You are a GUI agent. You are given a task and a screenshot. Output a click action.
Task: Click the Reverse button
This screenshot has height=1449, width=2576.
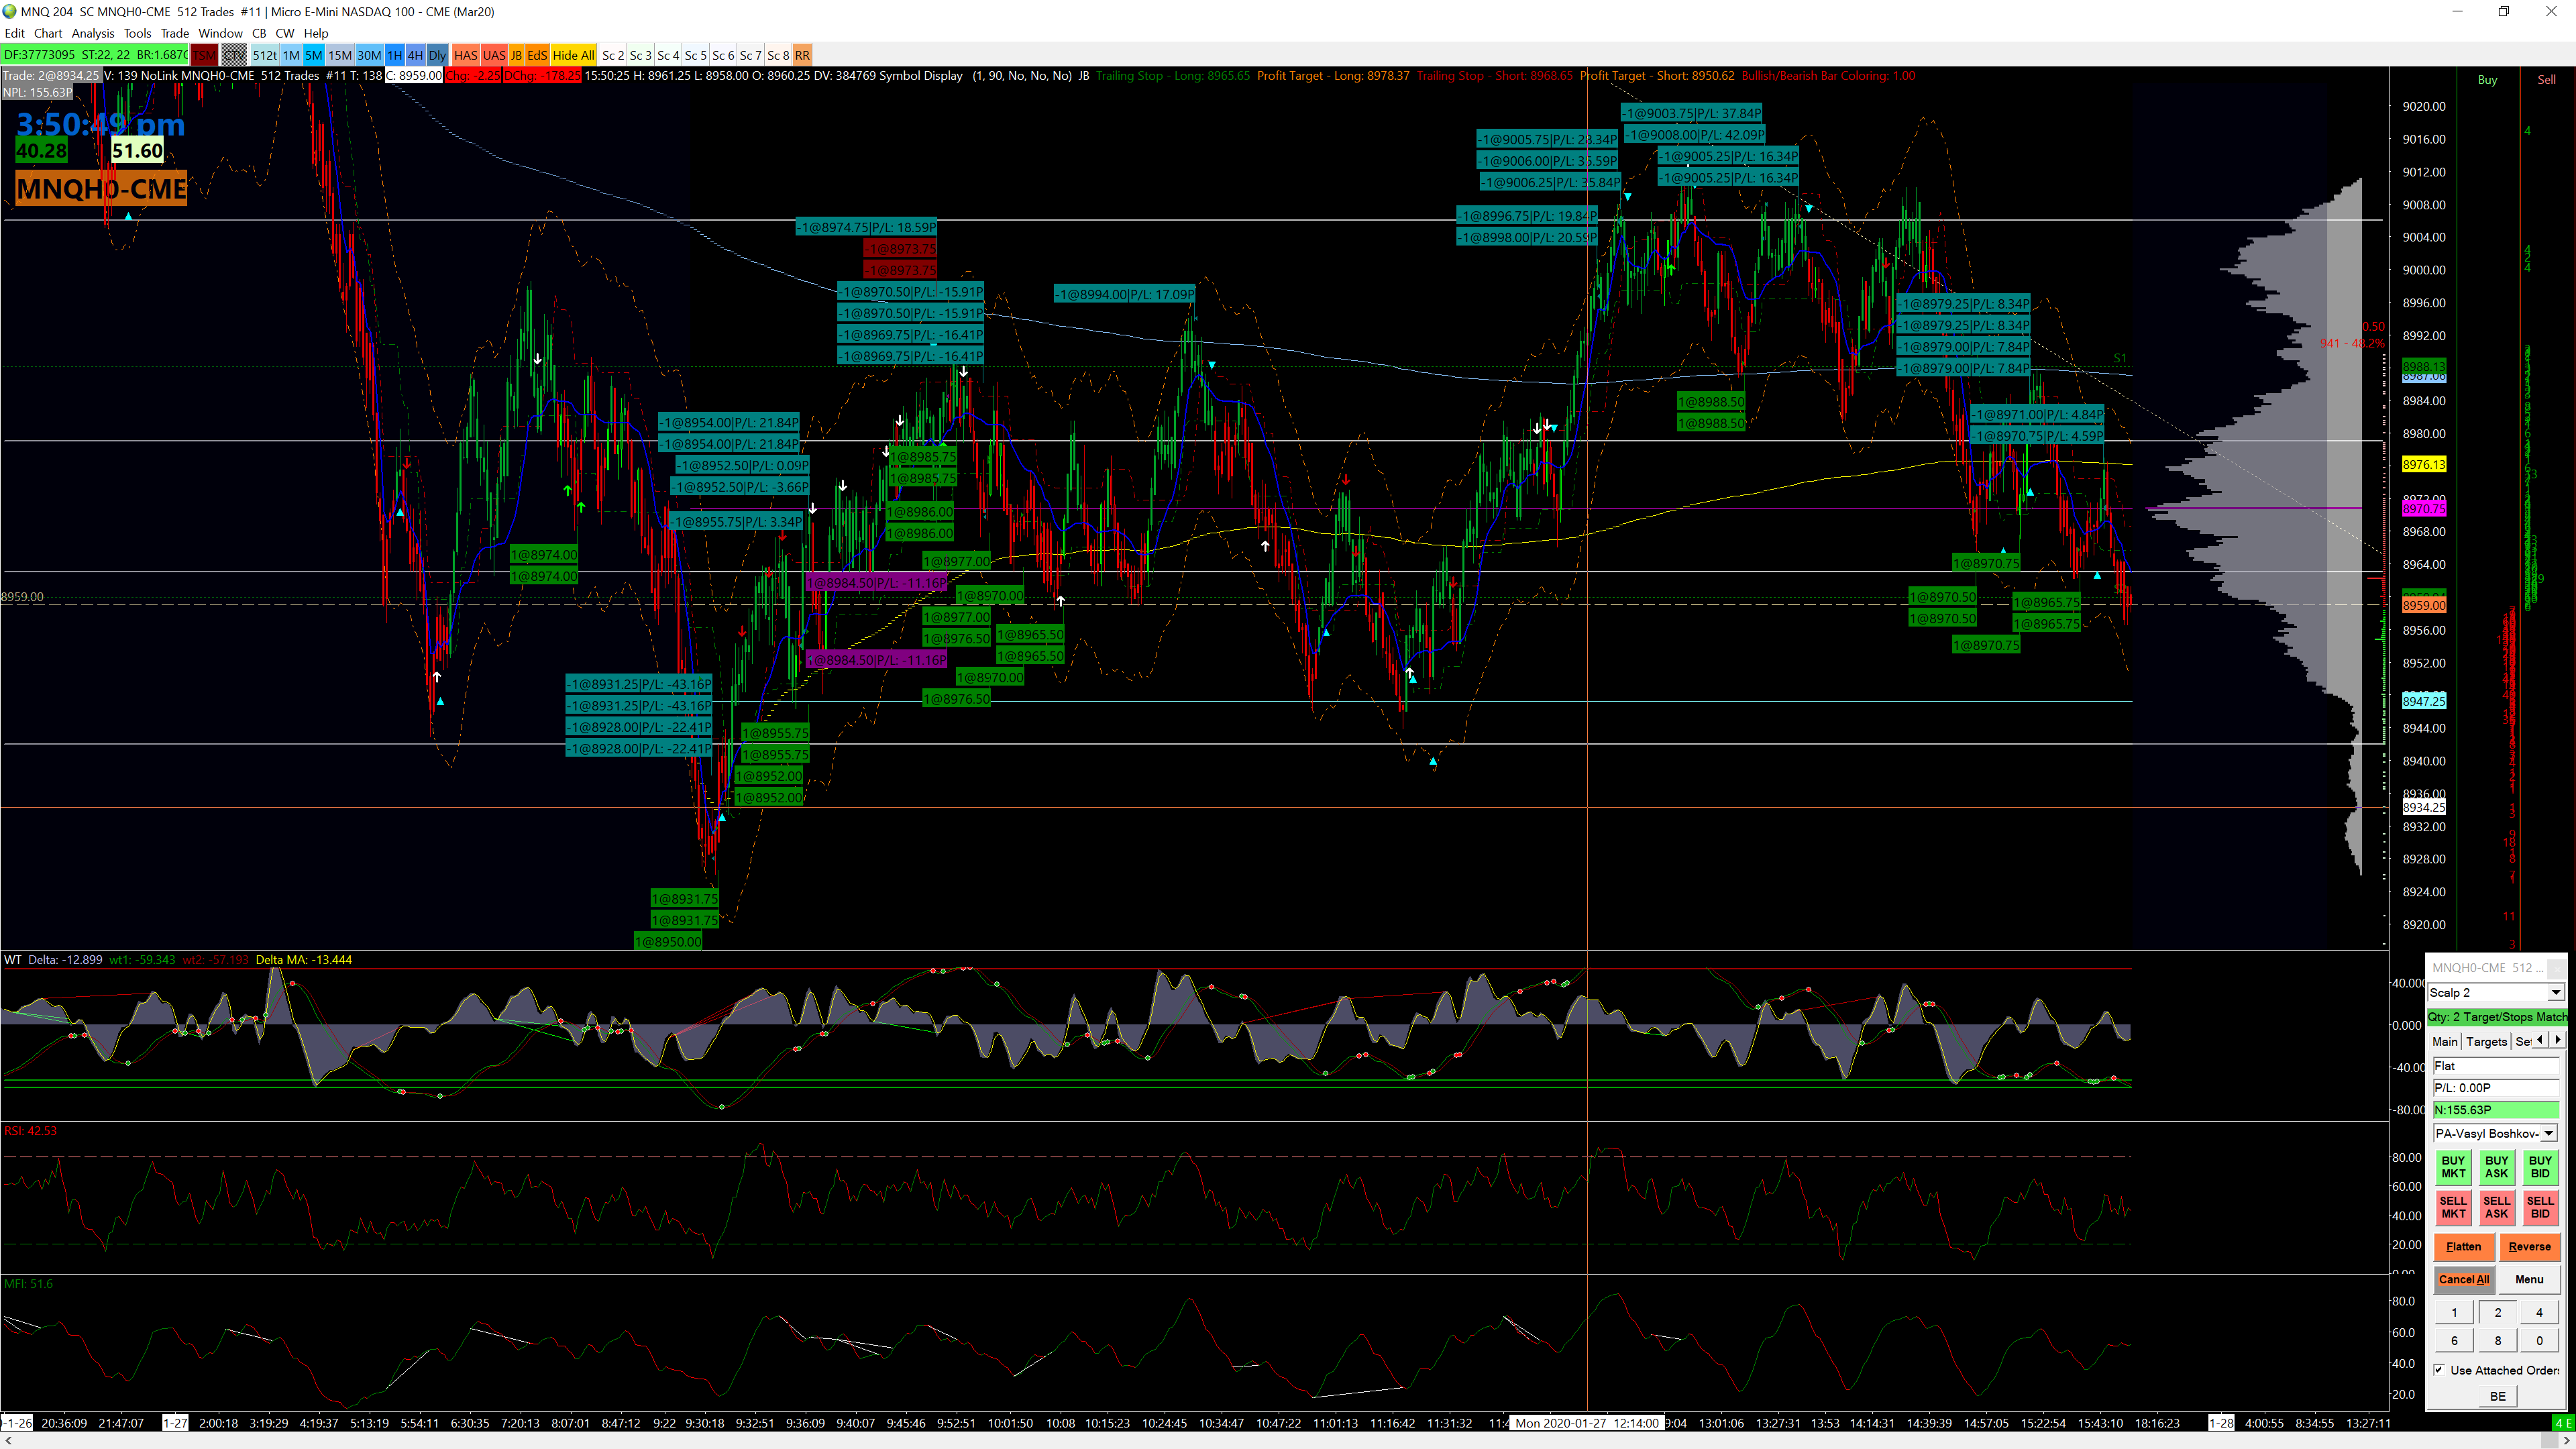pos(2529,1246)
